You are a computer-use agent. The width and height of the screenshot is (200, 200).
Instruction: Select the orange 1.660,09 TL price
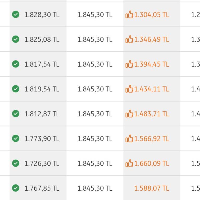click(x=152, y=164)
